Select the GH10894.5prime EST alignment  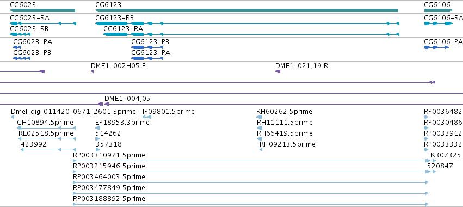(x=46, y=128)
